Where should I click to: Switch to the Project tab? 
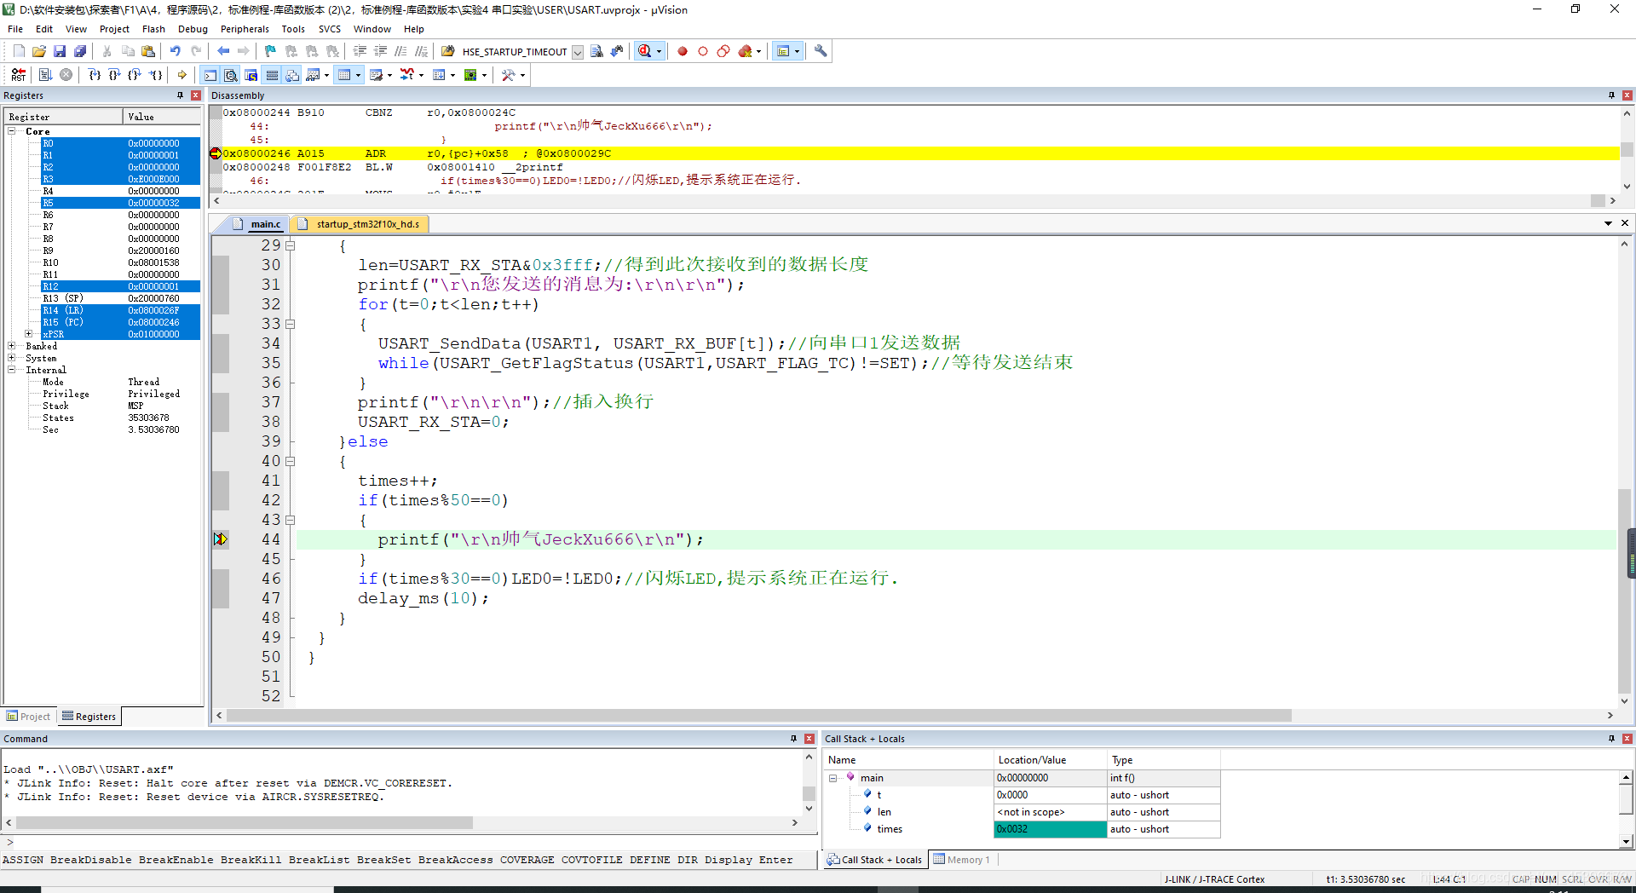tap(29, 717)
